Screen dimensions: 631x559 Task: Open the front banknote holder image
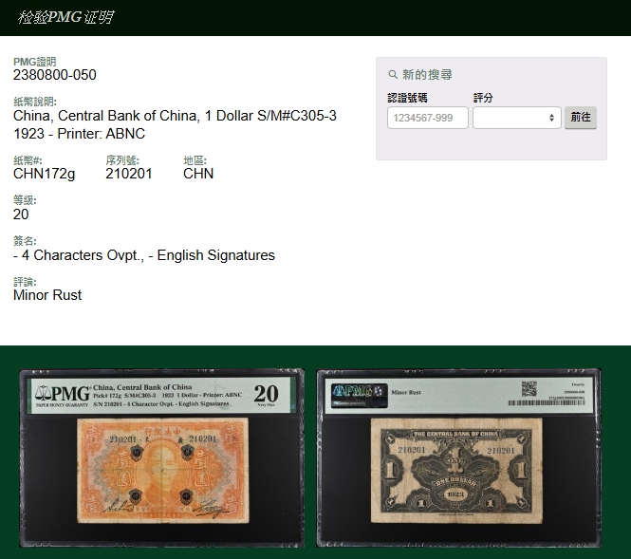[x=160, y=457]
